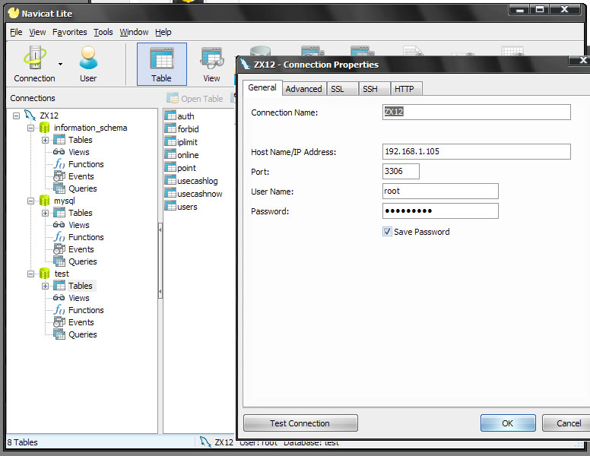Click the Host Name/IP Address field

477,152
